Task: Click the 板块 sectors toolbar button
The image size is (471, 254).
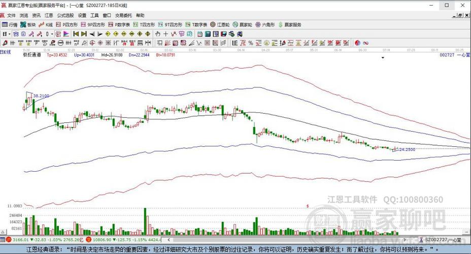Action: [28, 25]
